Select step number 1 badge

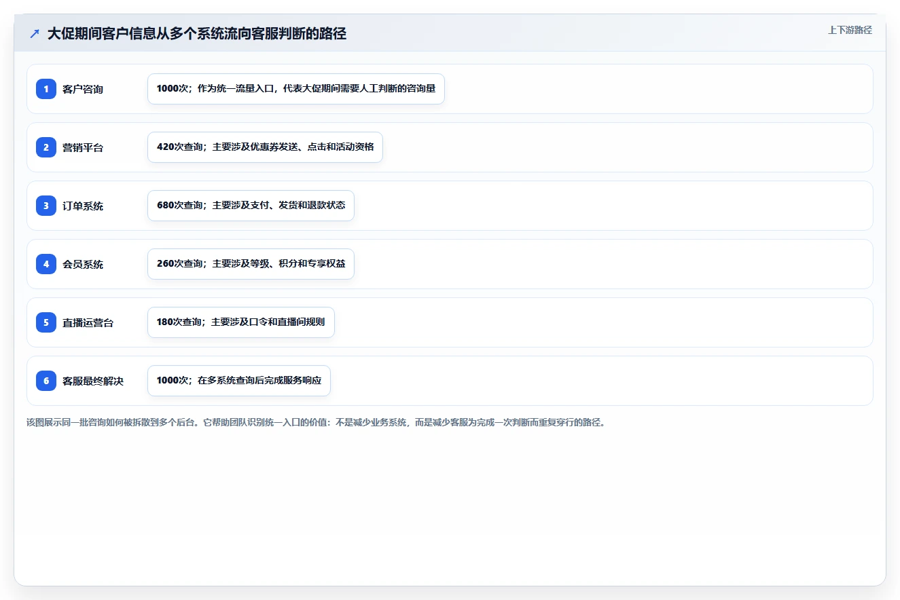[46, 89]
